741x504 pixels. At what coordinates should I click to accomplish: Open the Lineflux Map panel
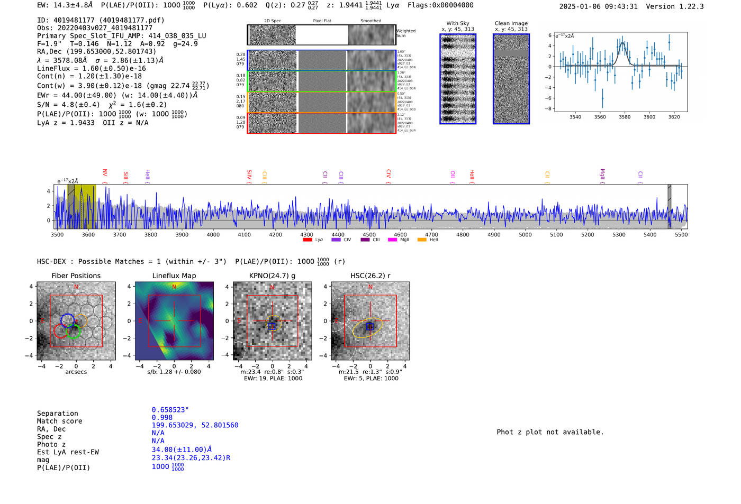(174, 321)
